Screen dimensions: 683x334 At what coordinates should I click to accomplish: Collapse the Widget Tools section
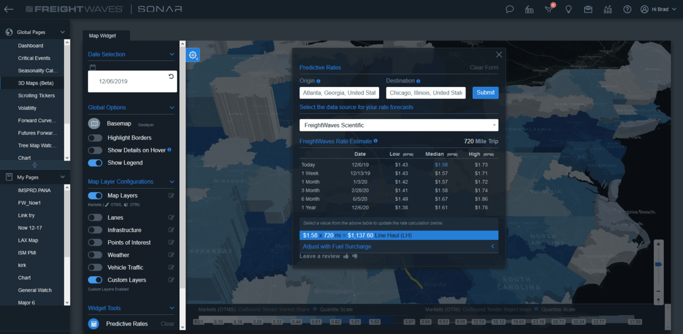172,308
